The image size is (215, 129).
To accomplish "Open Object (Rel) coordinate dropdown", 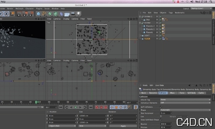I will [x=62, y=126].
